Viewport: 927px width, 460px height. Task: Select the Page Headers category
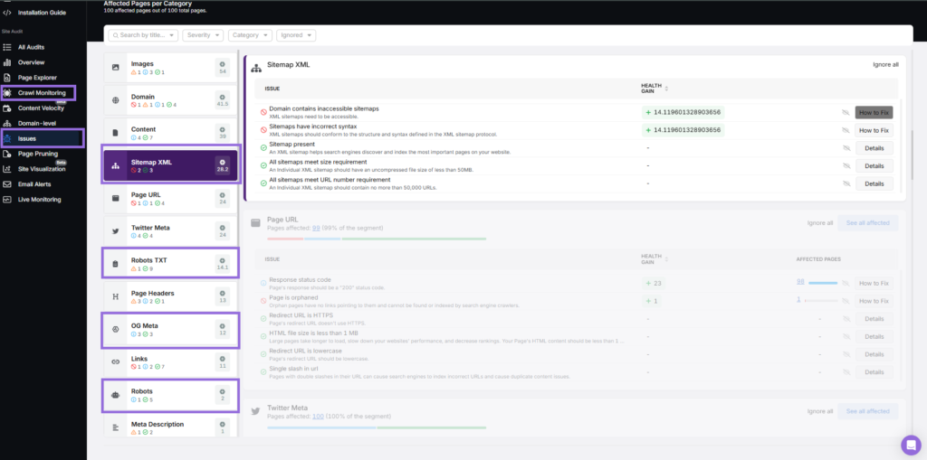[x=171, y=296]
